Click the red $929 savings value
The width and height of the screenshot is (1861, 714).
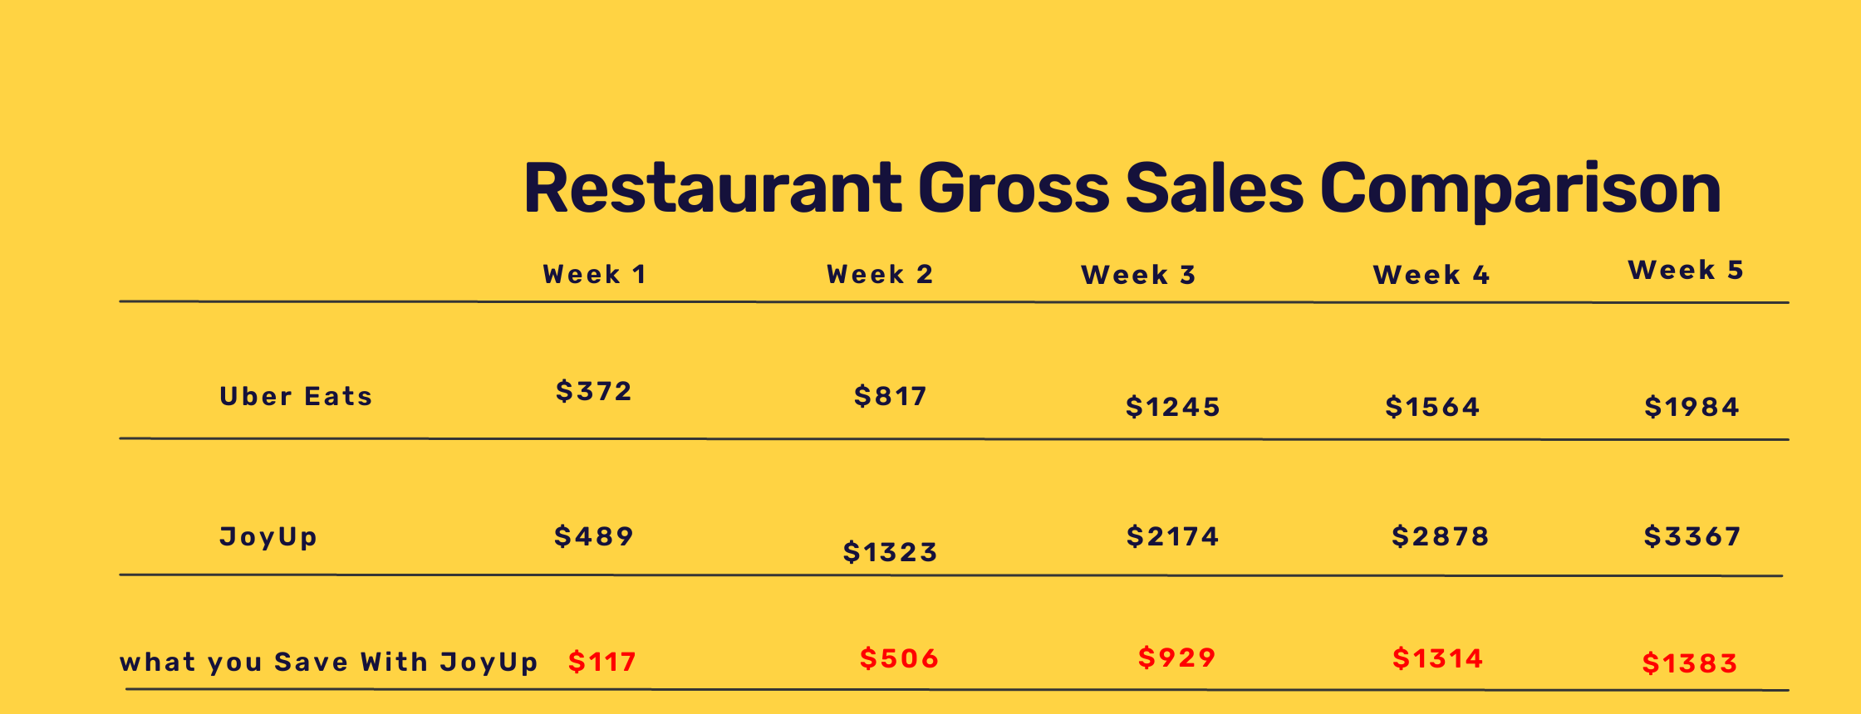coord(1176,658)
